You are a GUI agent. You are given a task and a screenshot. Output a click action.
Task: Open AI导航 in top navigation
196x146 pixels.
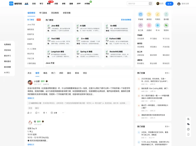(87, 4)
